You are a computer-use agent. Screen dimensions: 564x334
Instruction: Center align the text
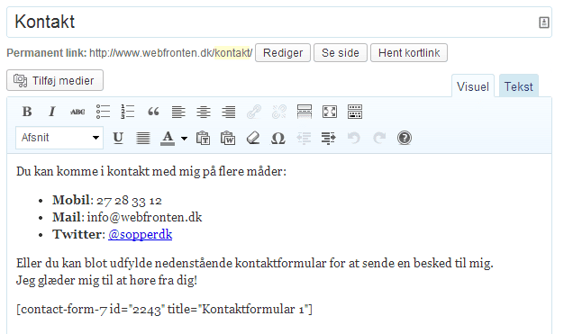[x=204, y=112]
